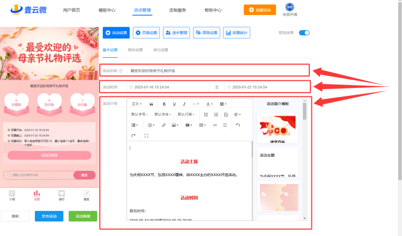Screen dimensions: 402x236
Task: Open the insert table dropdown
Action: [203, 125]
